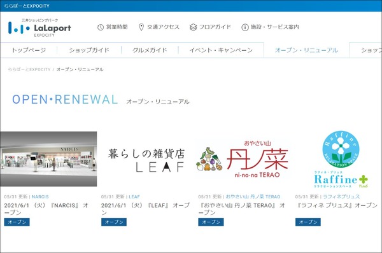Click the オープン tag under 丹ノ菜 TERAO
Screen dimensions: 382x253
pos(211,222)
